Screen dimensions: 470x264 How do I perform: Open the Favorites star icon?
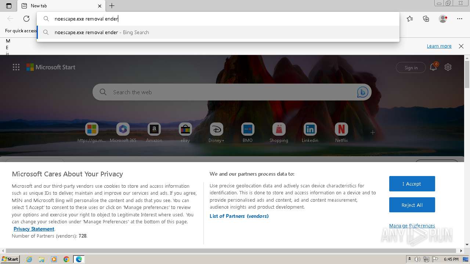pos(410,19)
